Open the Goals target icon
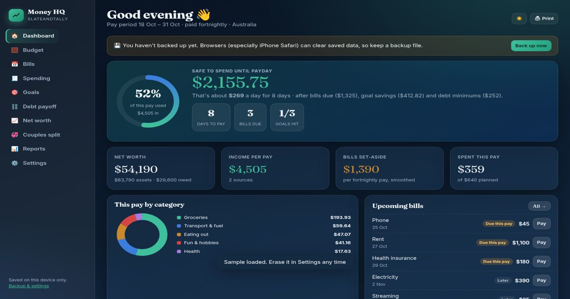 [x=15, y=93]
